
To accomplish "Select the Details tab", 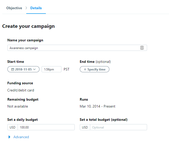I will click(36, 8).
